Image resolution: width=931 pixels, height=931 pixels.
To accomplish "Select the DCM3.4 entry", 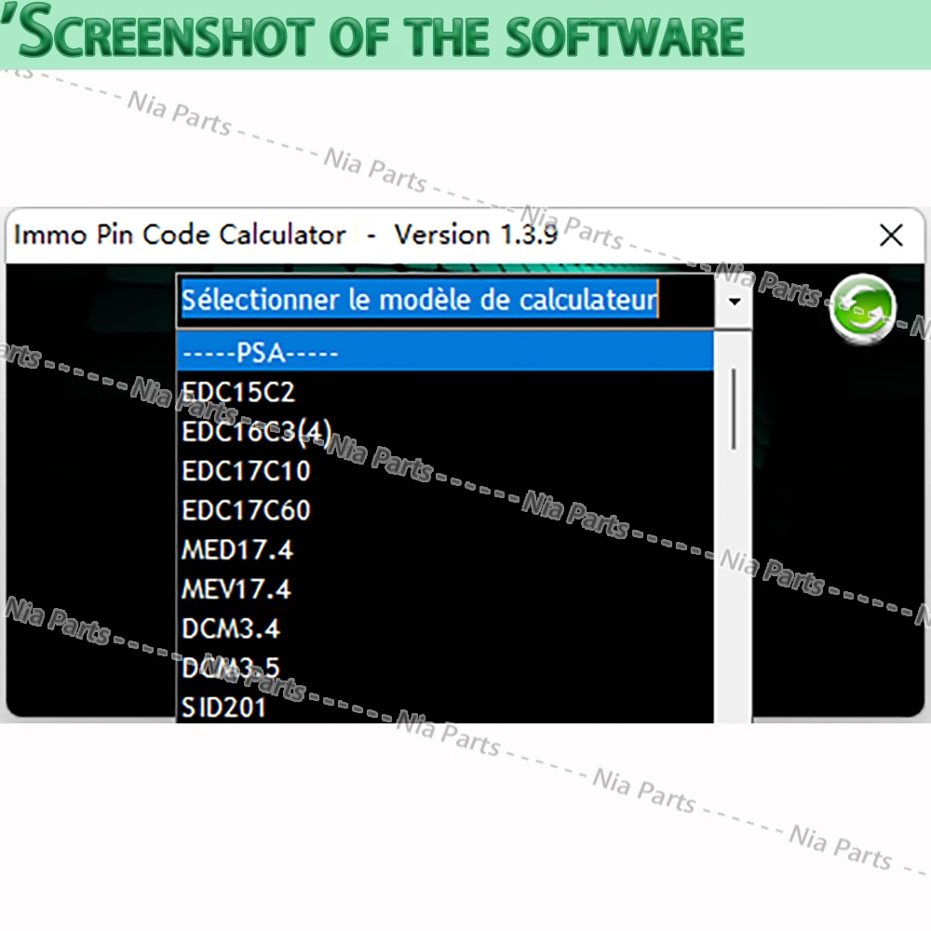I will (445, 628).
